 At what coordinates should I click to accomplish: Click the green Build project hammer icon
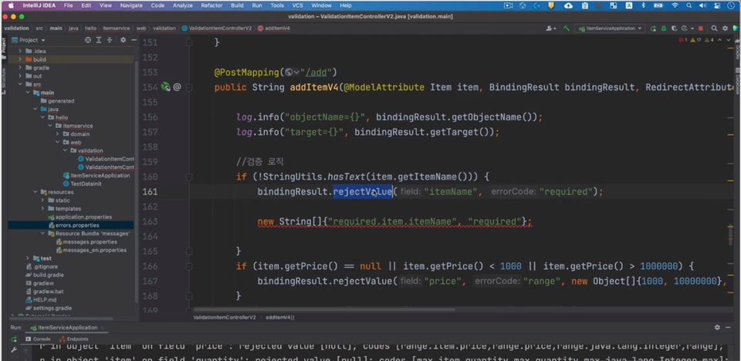[x=567, y=29]
